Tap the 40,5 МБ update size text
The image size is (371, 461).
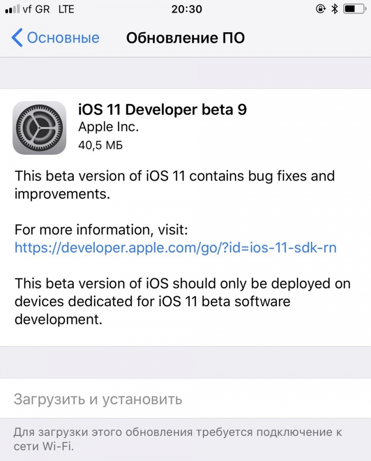coord(100,145)
